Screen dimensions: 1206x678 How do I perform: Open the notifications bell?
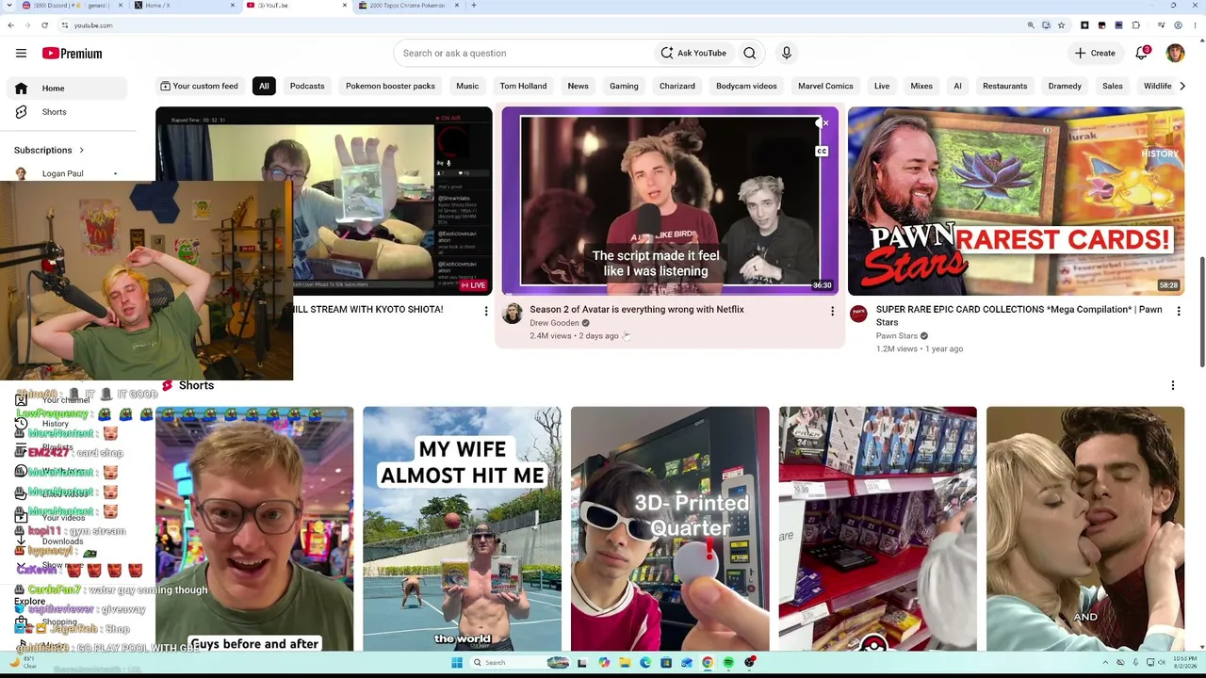pyautogui.click(x=1142, y=54)
